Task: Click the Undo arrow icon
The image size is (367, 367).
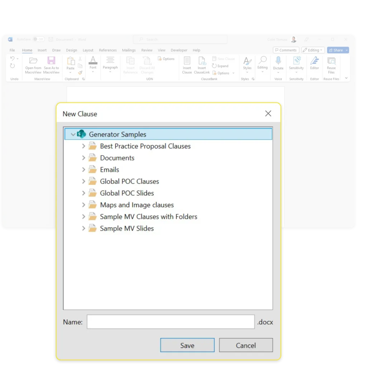Action: [x=13, y=58]
